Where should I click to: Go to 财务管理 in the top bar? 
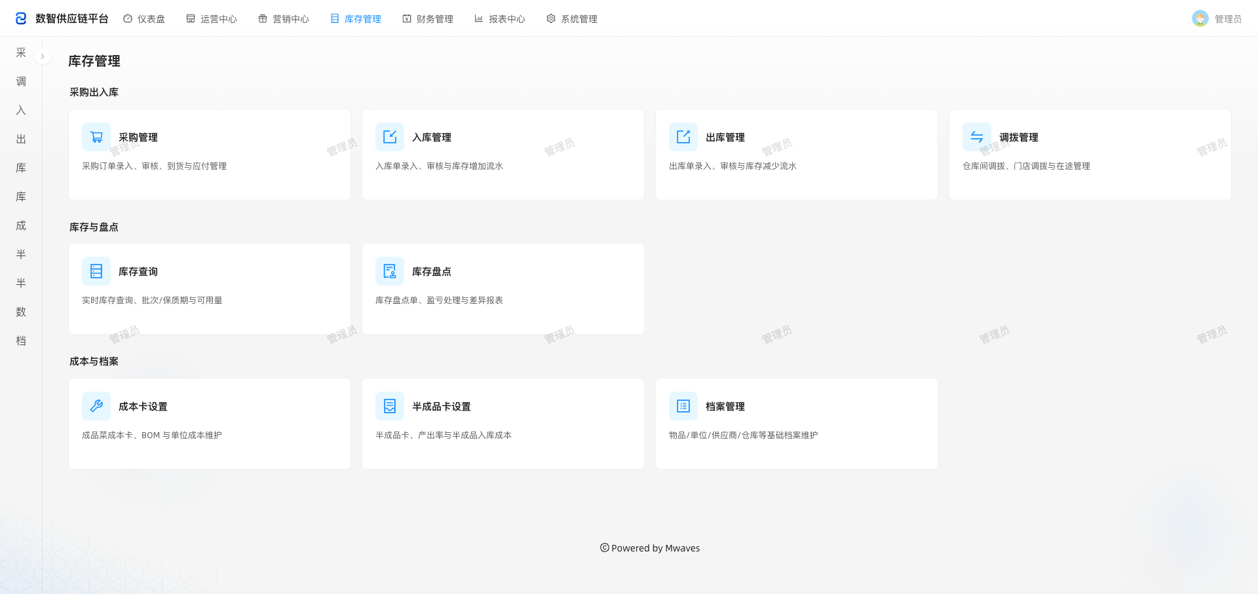pyautogui.click(x=428, y=19)
